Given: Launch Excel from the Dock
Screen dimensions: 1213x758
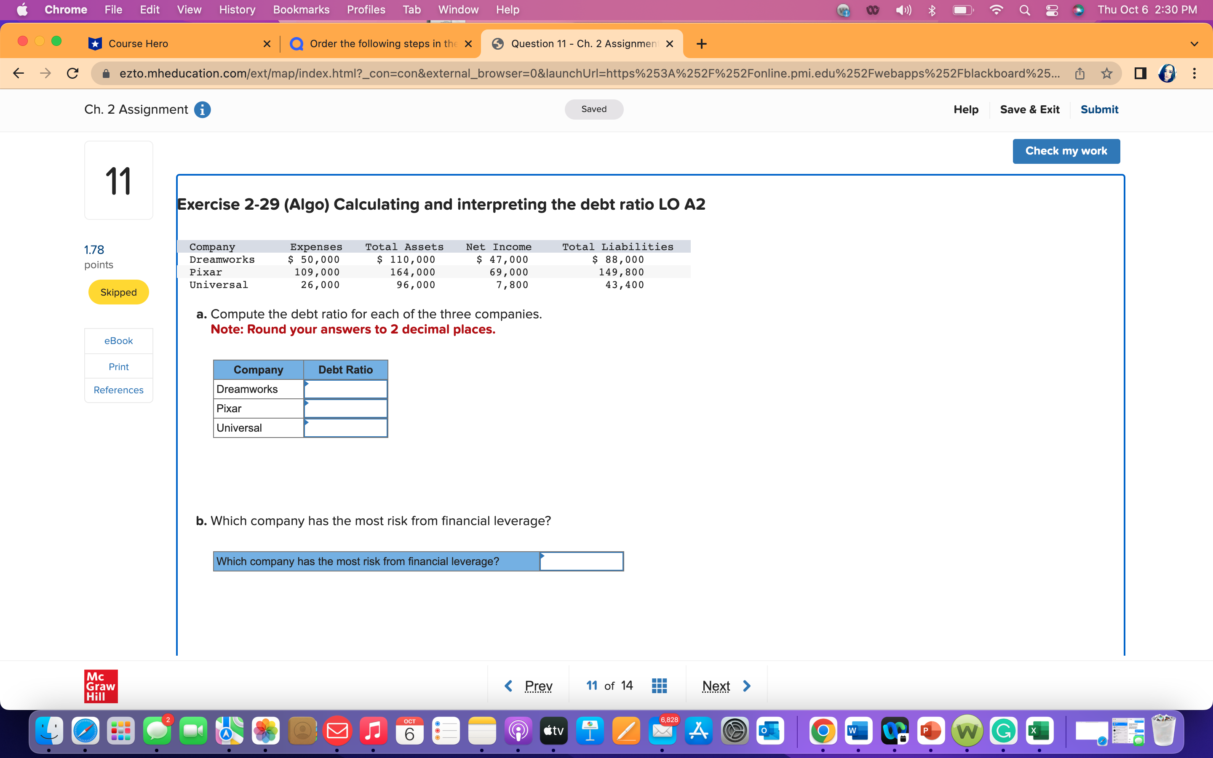Looking at the screenshot, I should tap(1039, 731).
